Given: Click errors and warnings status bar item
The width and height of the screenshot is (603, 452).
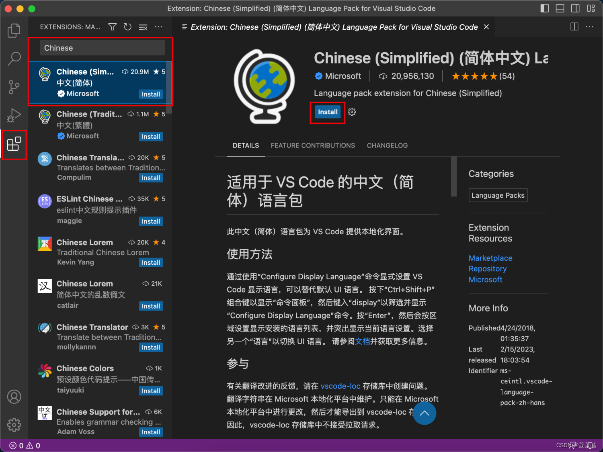Looking at the screenshot, I should (25, 446).
